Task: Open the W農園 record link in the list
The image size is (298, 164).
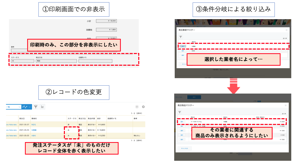Action: [x=34, y=130]
